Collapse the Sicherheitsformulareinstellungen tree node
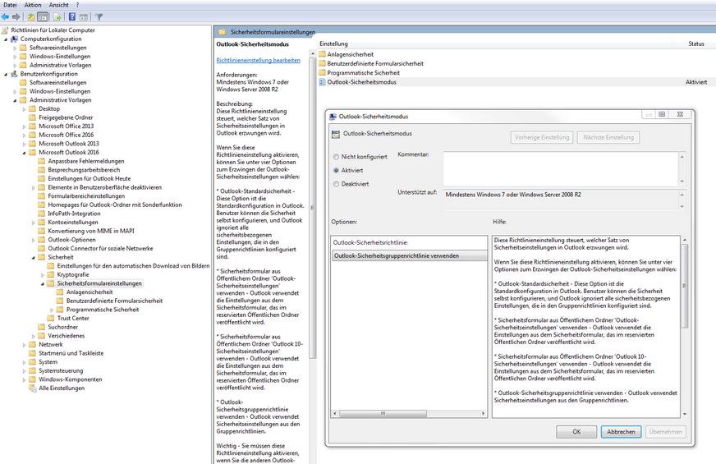 pos(43,283)
